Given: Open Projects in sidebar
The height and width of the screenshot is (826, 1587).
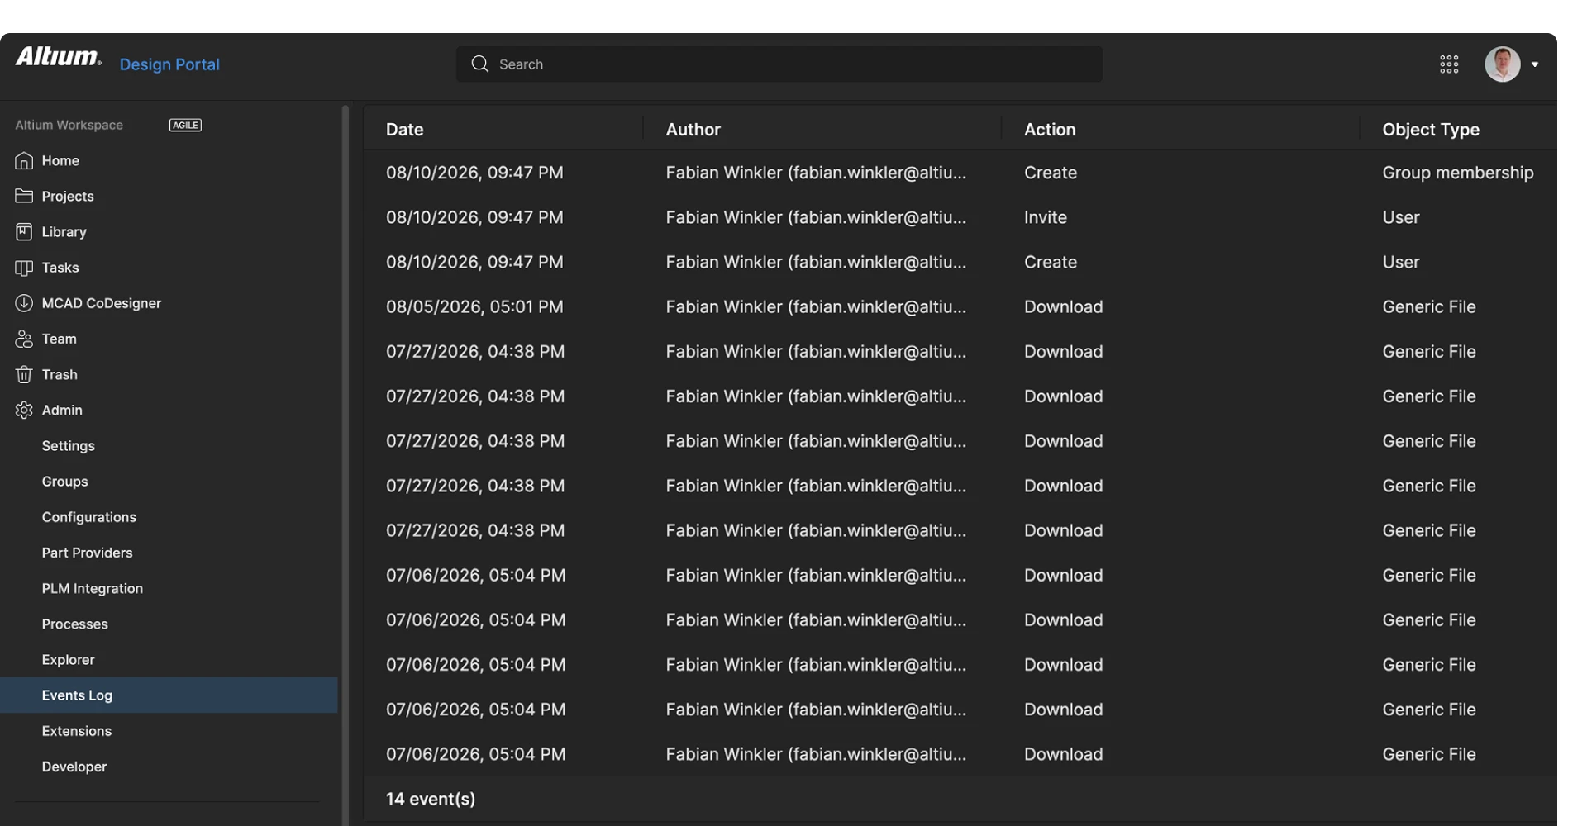Looking at the screenshot, I should point(68,197).
